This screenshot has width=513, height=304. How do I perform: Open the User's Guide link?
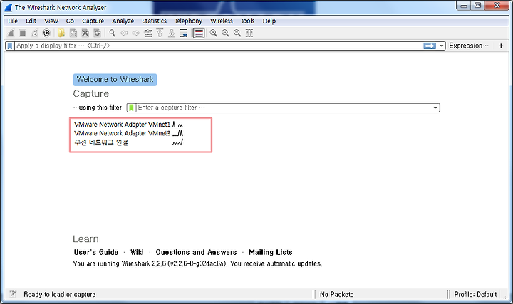point(96,252)
